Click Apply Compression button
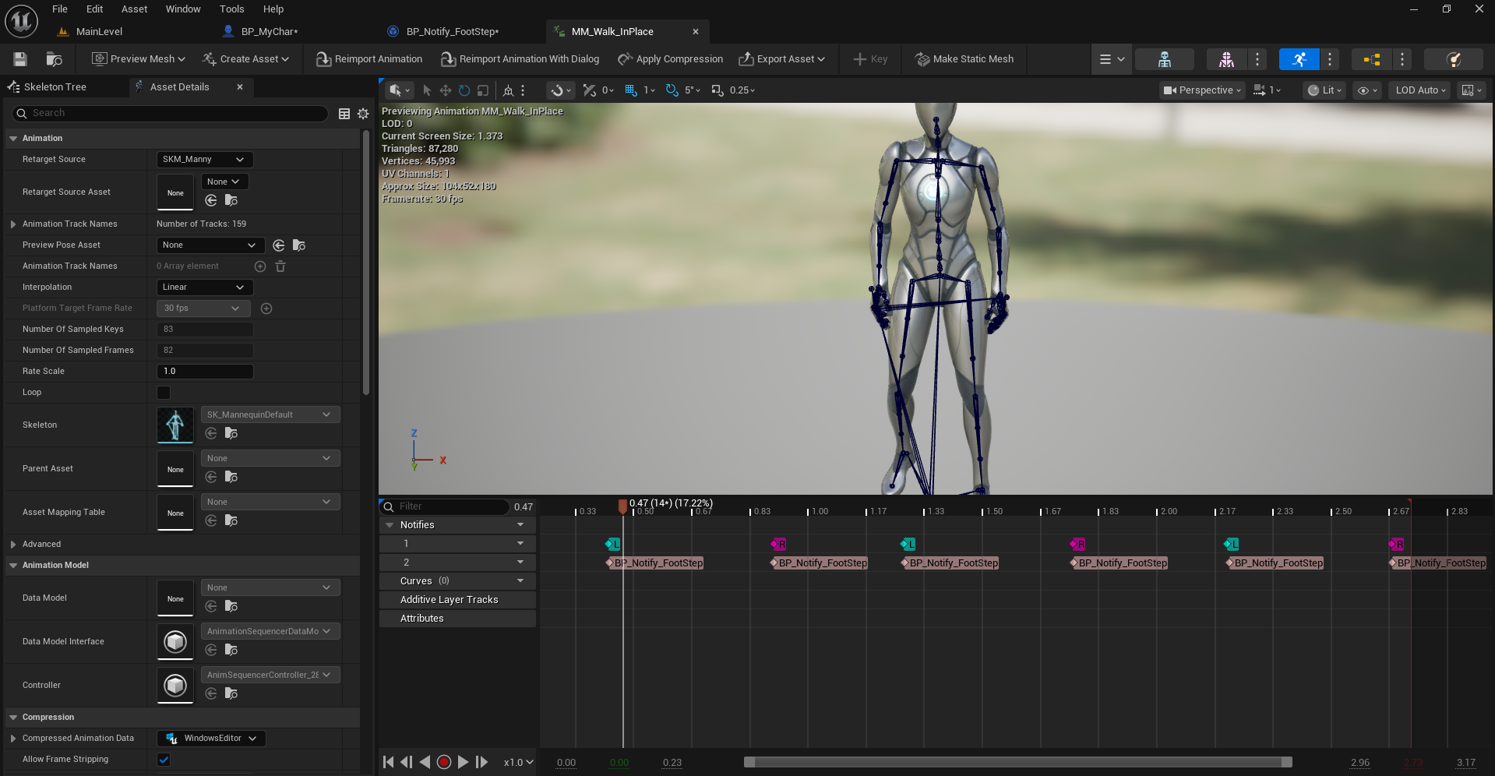The image size is (1495, 776). pos(671,59)
